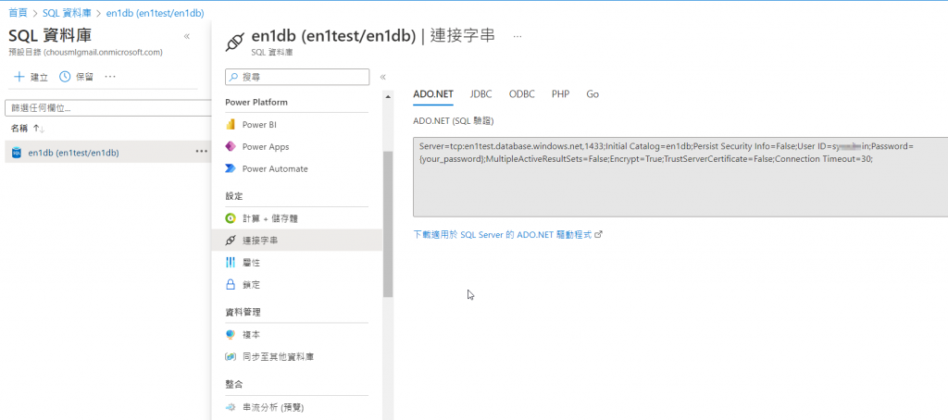Sort the list by 名稱 column

coord(28,128)
